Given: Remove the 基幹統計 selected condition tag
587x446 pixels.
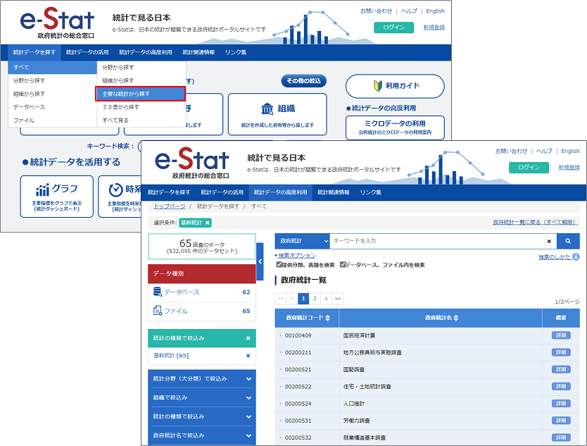Looking at the screenshot, I should 208,223.
